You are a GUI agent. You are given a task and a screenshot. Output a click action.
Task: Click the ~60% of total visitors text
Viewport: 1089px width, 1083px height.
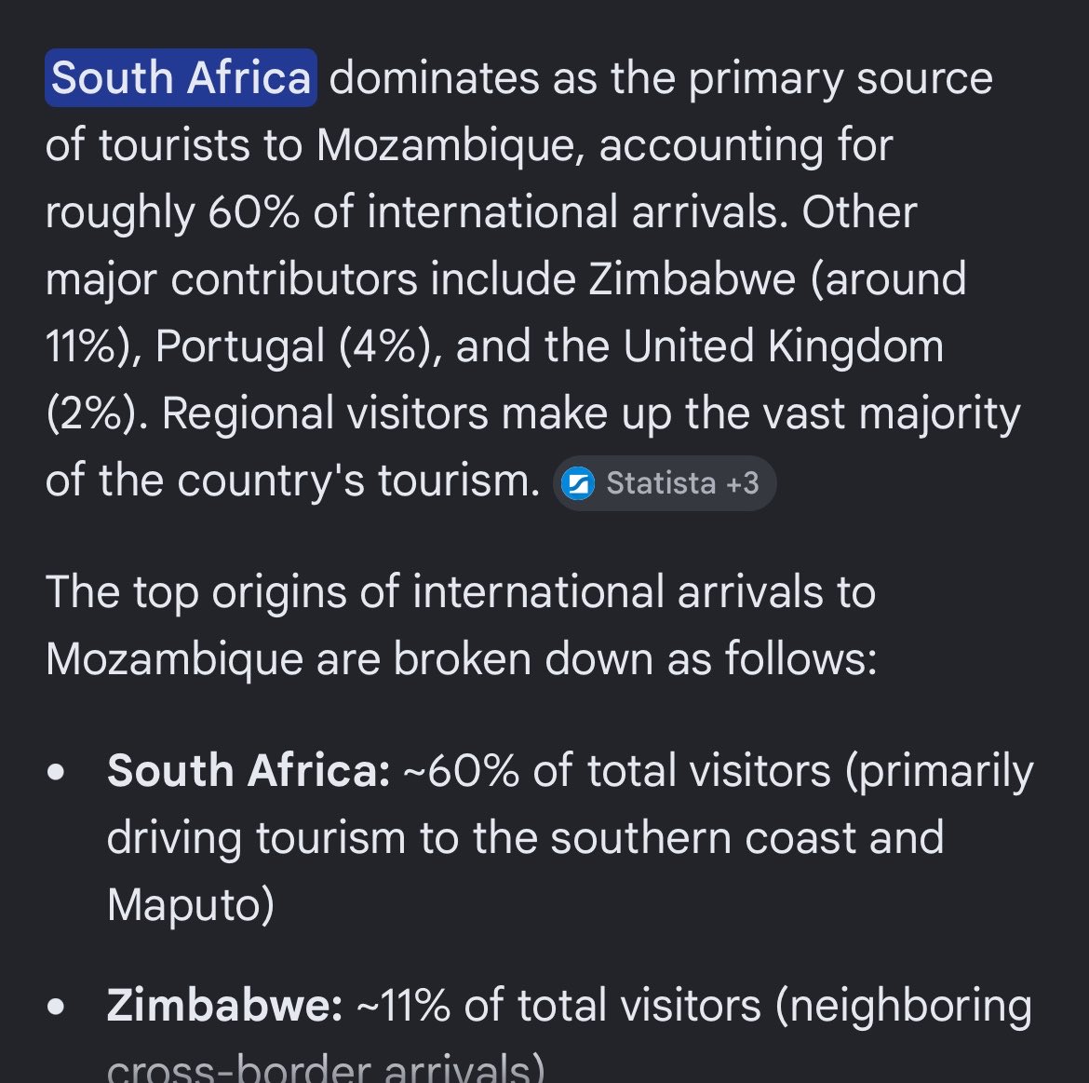coord(617,770)
